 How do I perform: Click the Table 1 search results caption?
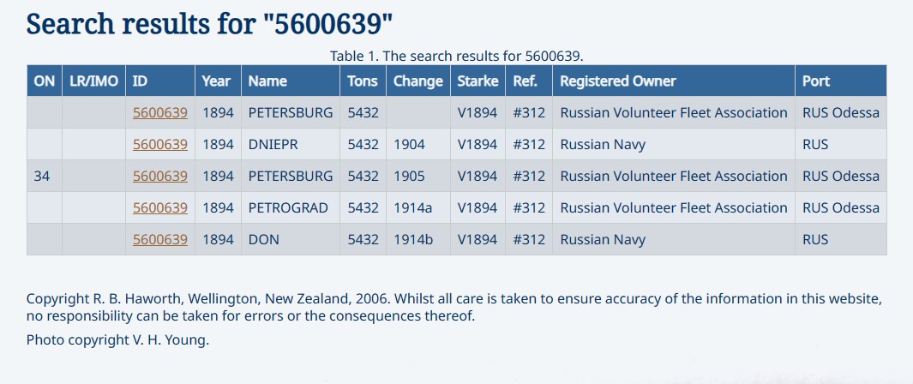[x=456, y=57]
